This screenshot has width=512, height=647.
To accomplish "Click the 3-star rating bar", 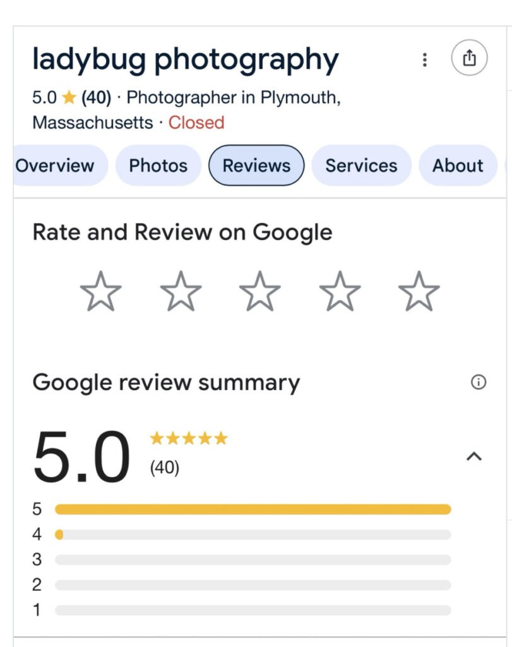I will click(253, 560).
